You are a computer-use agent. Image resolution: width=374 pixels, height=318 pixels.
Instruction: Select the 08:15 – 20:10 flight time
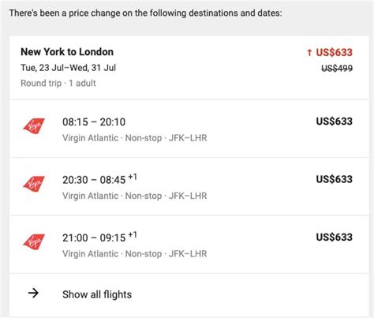pyautogui.click(x=94, y=122)
